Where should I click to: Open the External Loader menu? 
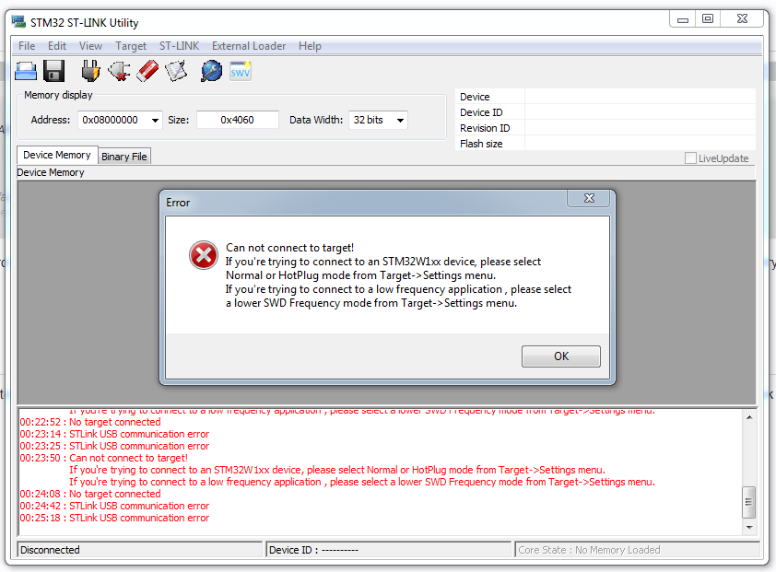[x=249, y=46]
